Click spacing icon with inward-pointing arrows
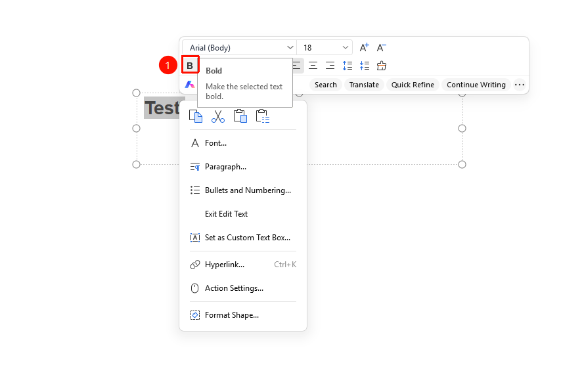The image size is (584, 367). (x=364, y=66)
